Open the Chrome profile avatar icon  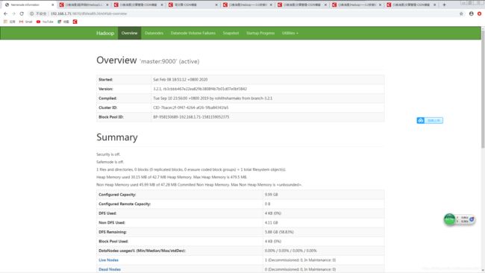click(x=471, y=13)
